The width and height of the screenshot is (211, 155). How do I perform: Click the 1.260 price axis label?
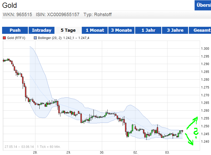coord(205,111)
